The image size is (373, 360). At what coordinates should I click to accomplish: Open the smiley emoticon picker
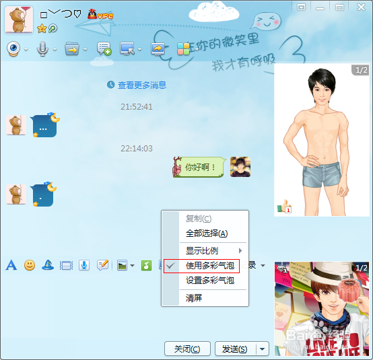pyautogui.click(x=30, y=265)
